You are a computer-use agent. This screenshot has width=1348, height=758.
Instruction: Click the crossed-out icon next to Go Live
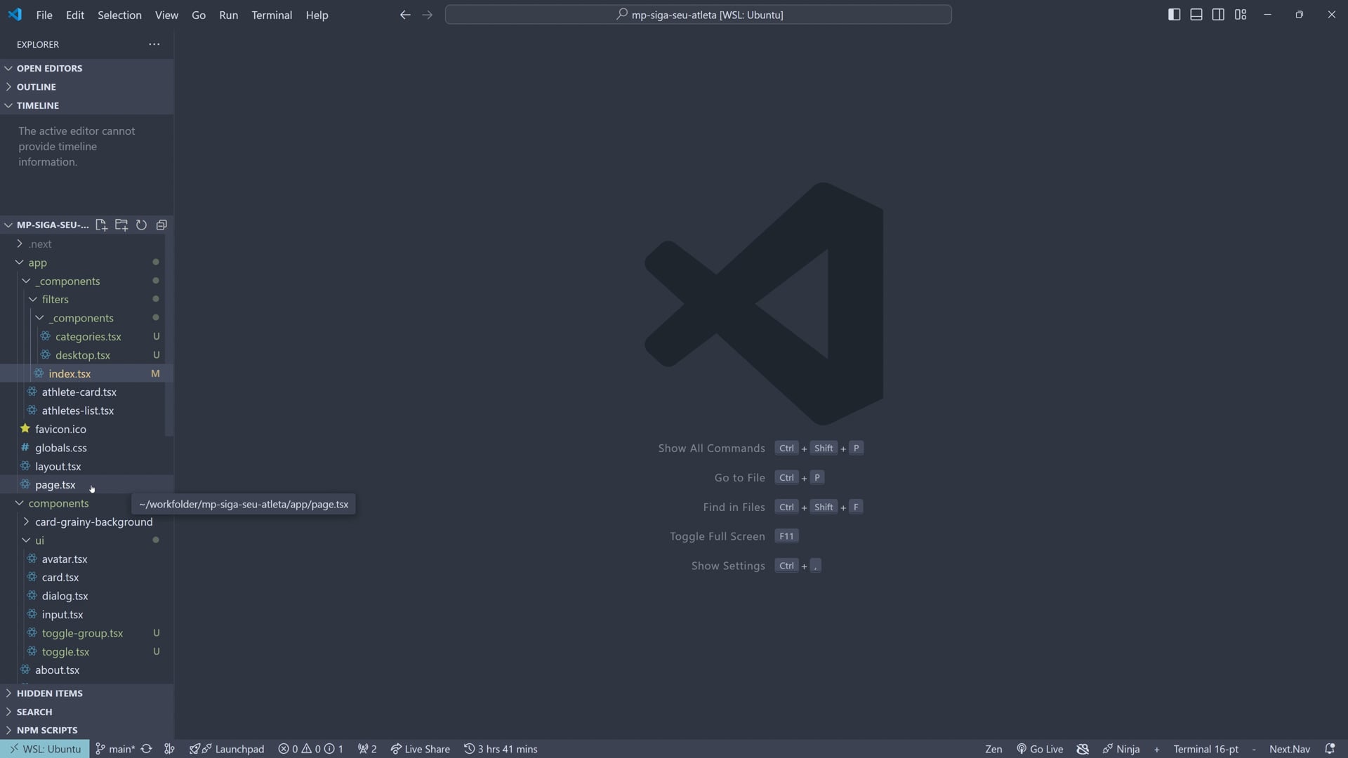click(1083, 749)
